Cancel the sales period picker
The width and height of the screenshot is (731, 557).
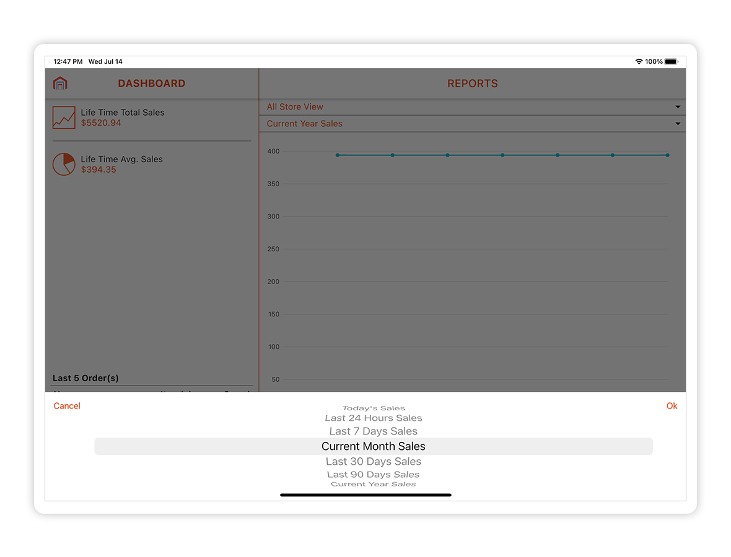click(67, 405)
